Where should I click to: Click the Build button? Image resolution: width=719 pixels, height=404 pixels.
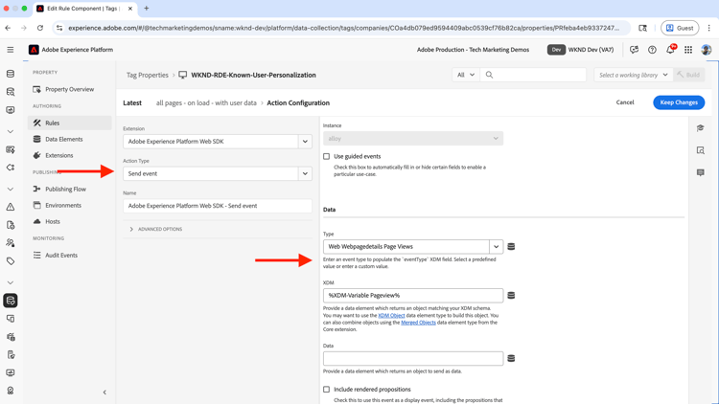click(689, 75)
